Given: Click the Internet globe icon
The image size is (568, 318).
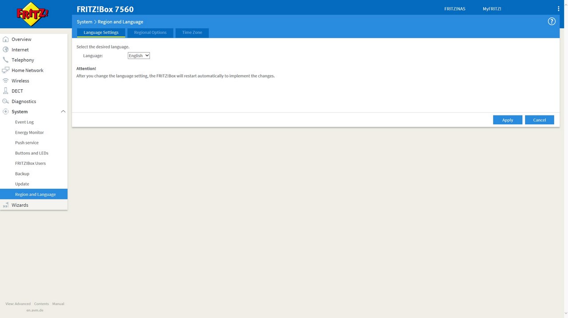Looking at the screenshot, I should click(6, 50).
